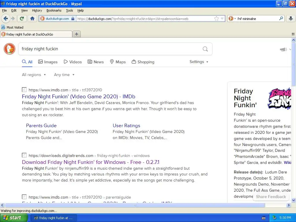Click the horizontal scrollbar left arrow
296x222 pixels.
coord(2,205)
